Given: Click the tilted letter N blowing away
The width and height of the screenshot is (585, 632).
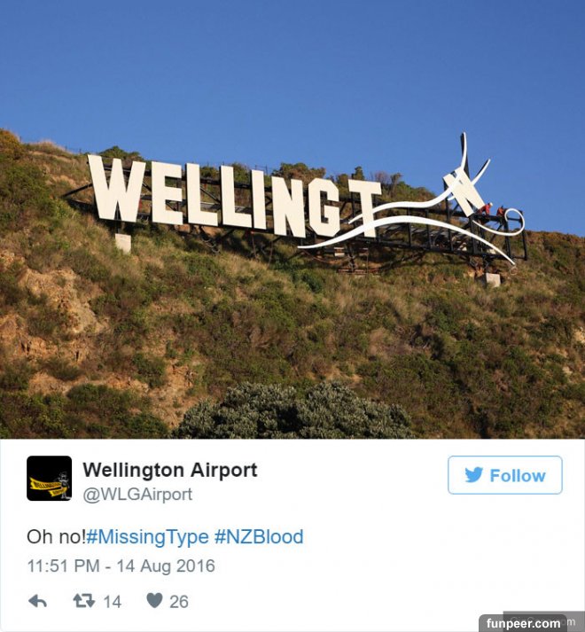Looking at the screenshot, I should (x=464, y=191).
